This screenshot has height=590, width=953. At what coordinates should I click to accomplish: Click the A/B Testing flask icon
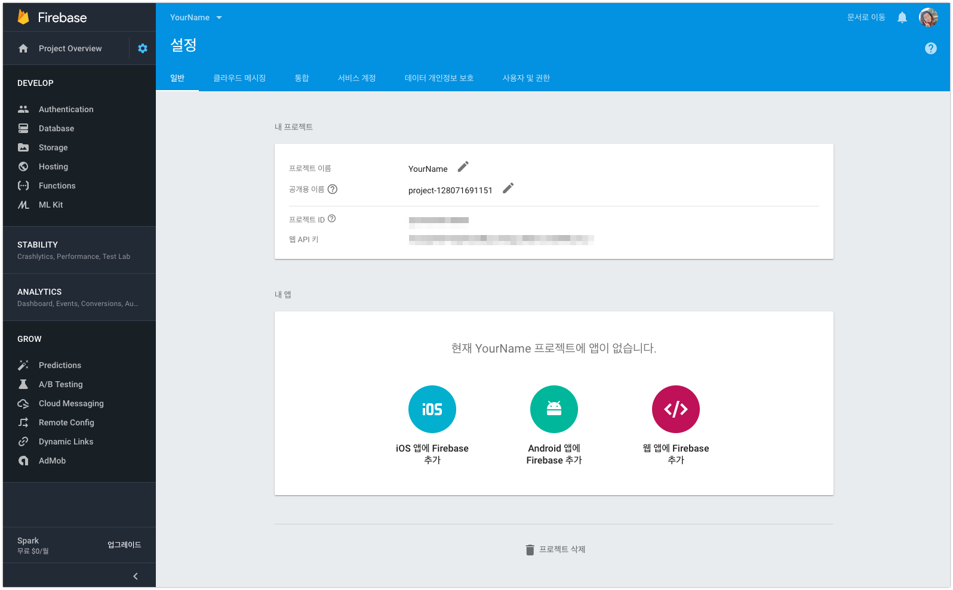23,384
